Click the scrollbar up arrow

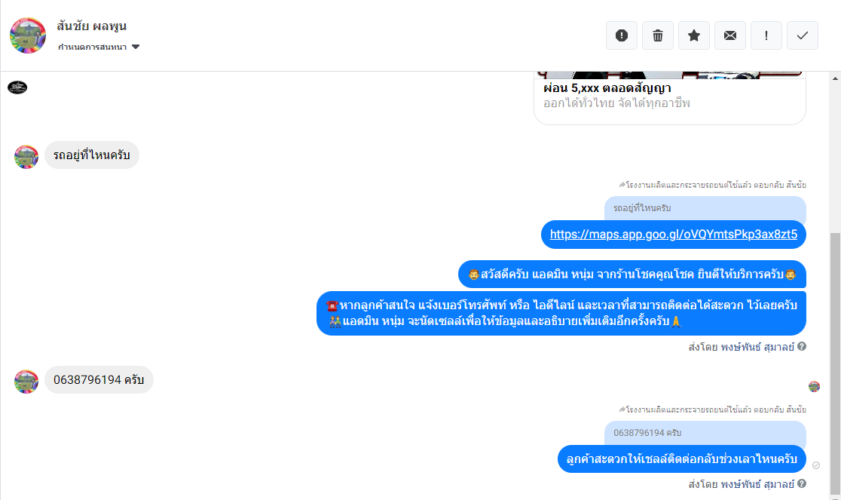835,79
